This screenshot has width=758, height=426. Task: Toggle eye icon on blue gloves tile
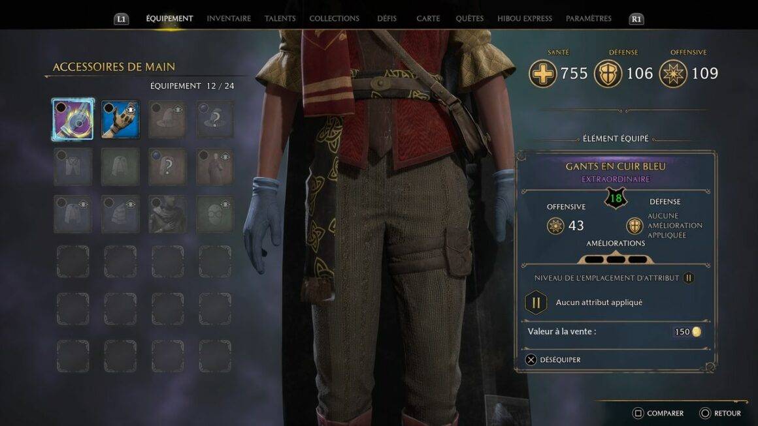tap(131, 110)
